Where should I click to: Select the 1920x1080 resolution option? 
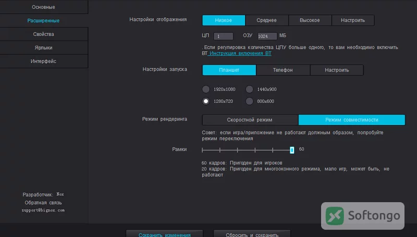206,89
